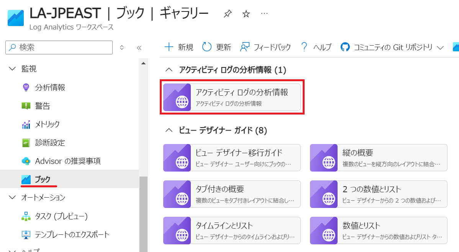This screenshot has width=459, height=252.
Task: Collapse アクティビティ ログの分析情報 (1) group
Action: pyautogui.click(x=169, y=70)
